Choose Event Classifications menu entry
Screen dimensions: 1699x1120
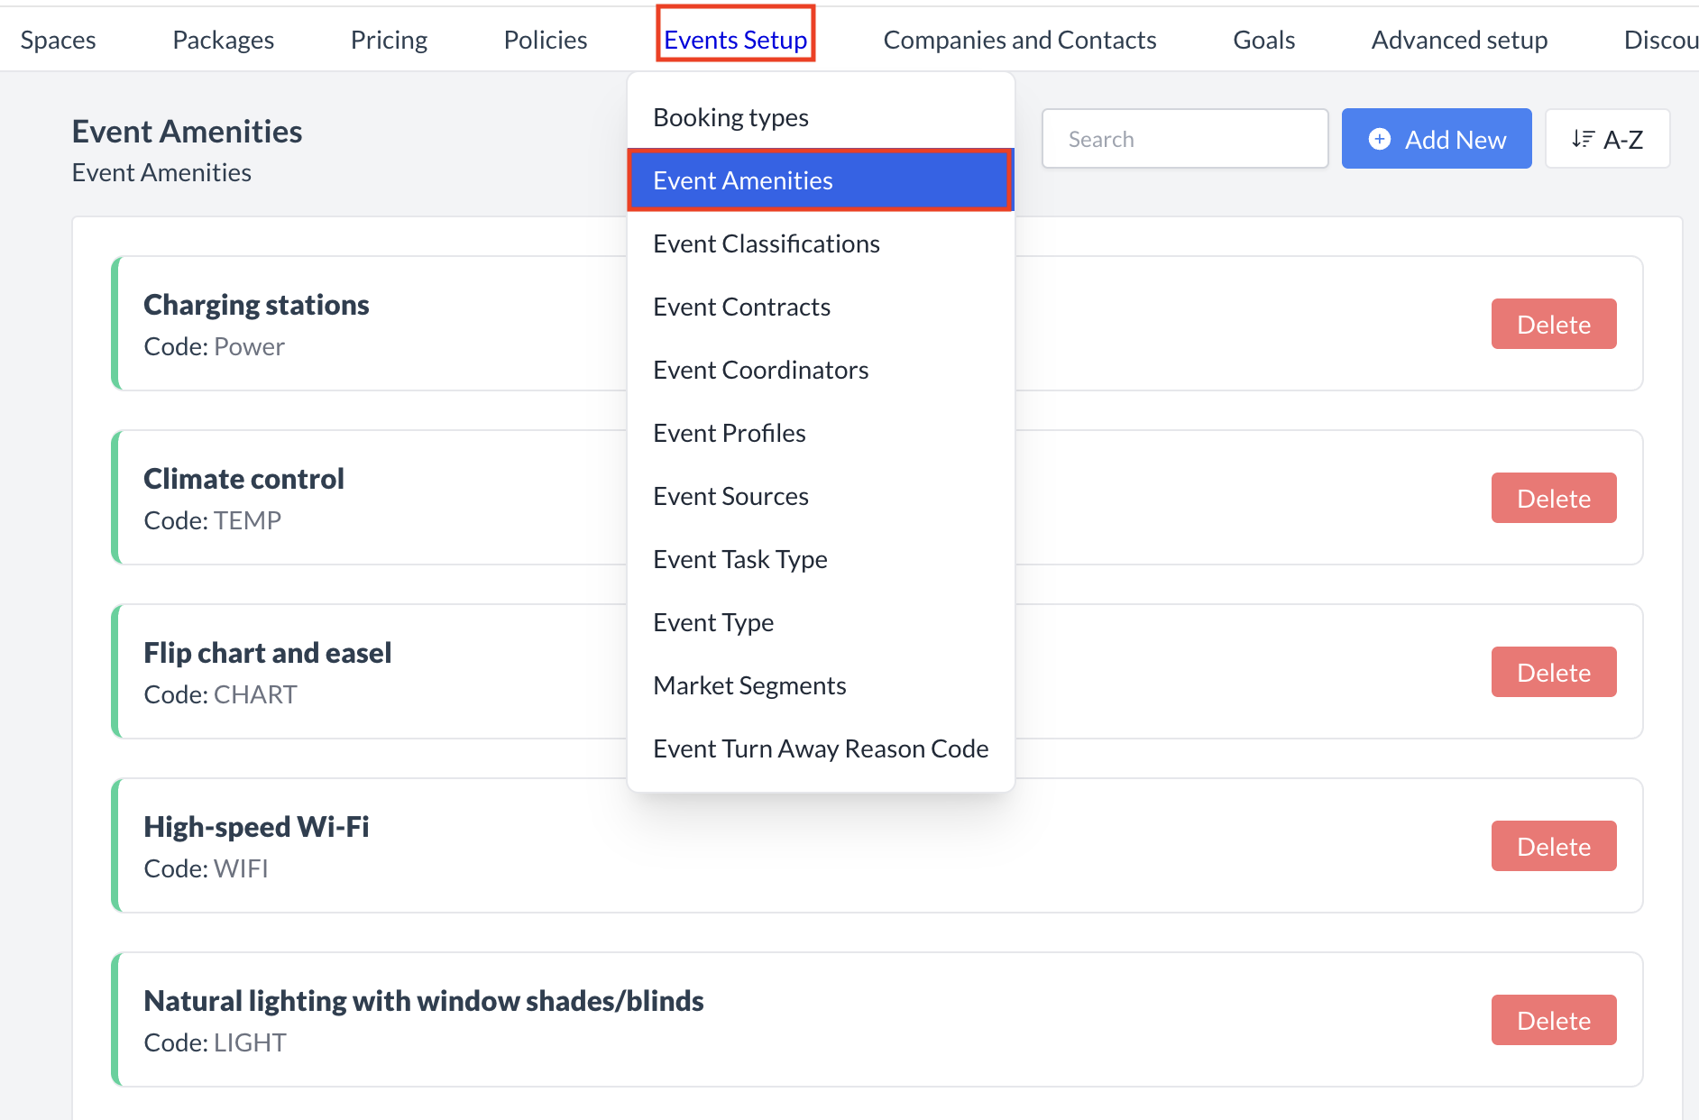point(766,243)
